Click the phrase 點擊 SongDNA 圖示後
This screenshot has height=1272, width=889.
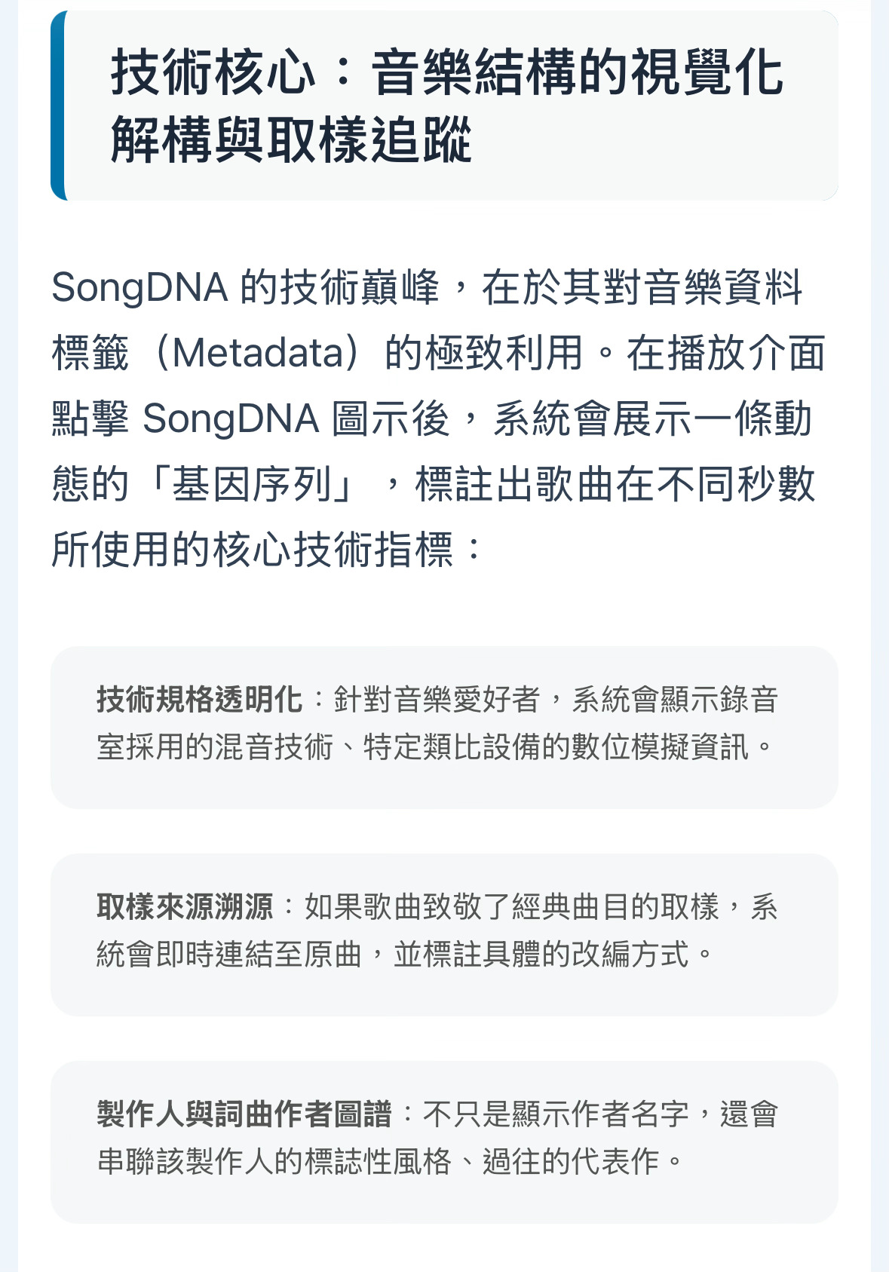[x=251, y=419]
